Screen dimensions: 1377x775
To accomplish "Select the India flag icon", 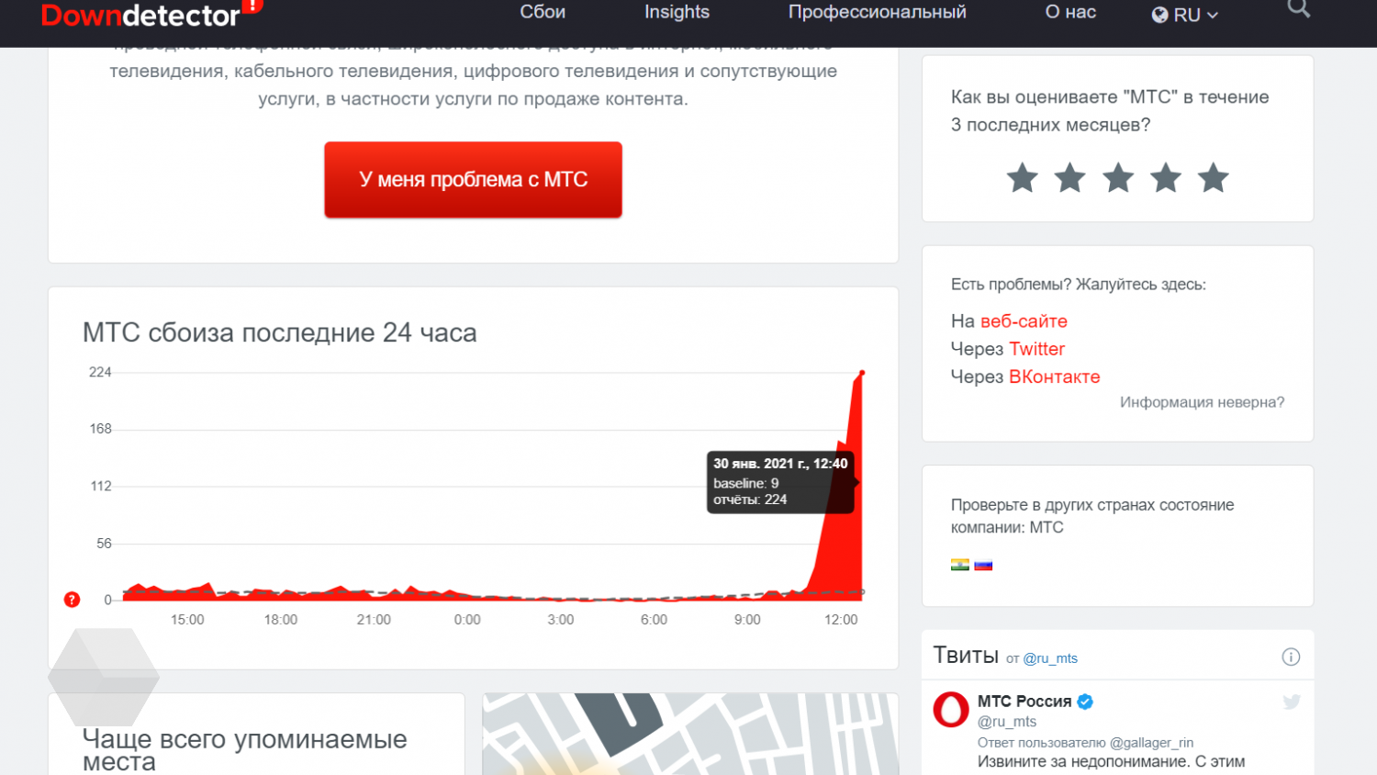I will tap(960, 565).
